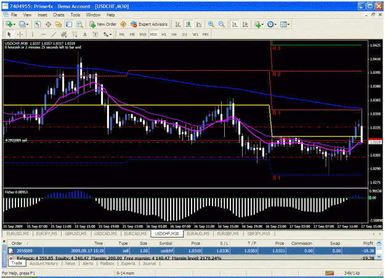The height and width of the screenshot is (278, 385).
Task: Open the Charts menu
Action: pyautogui.click(x=59, y=15)
